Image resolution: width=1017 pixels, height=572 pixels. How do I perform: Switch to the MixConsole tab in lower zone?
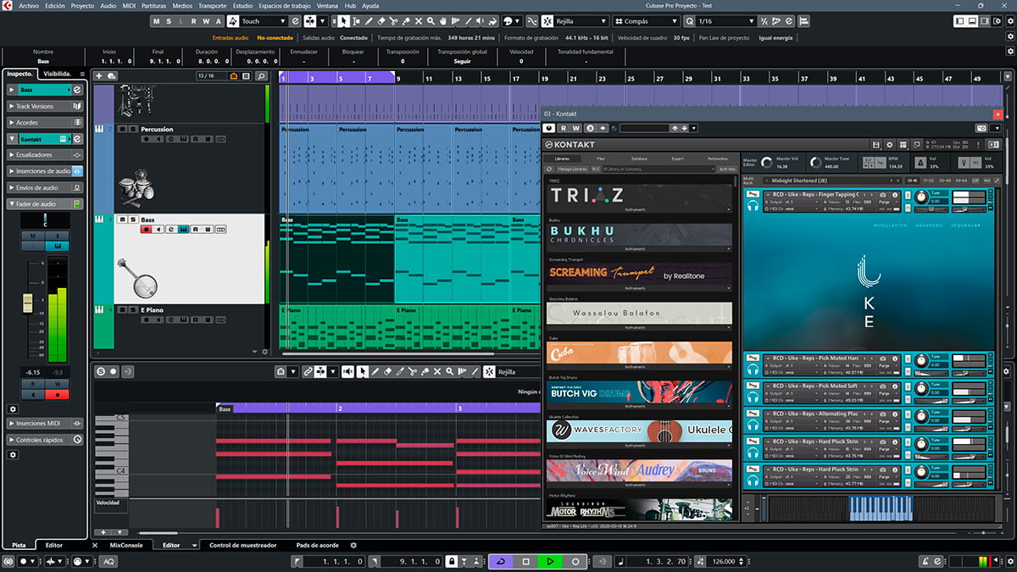coord(127,545)
